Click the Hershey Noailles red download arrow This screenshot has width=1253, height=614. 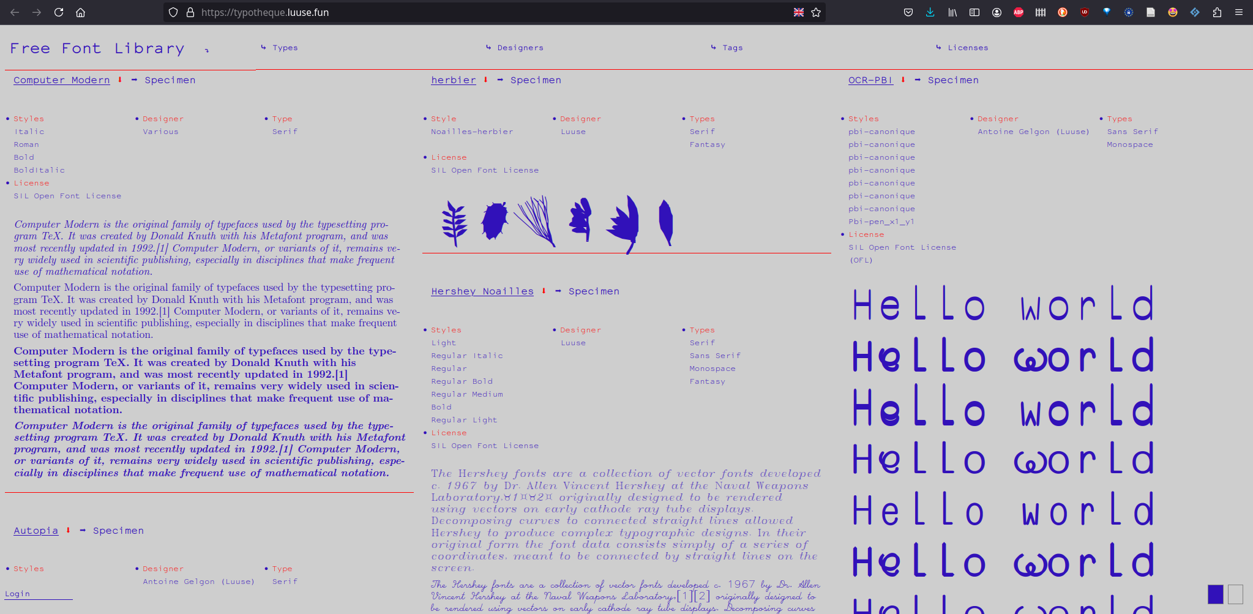544,291
